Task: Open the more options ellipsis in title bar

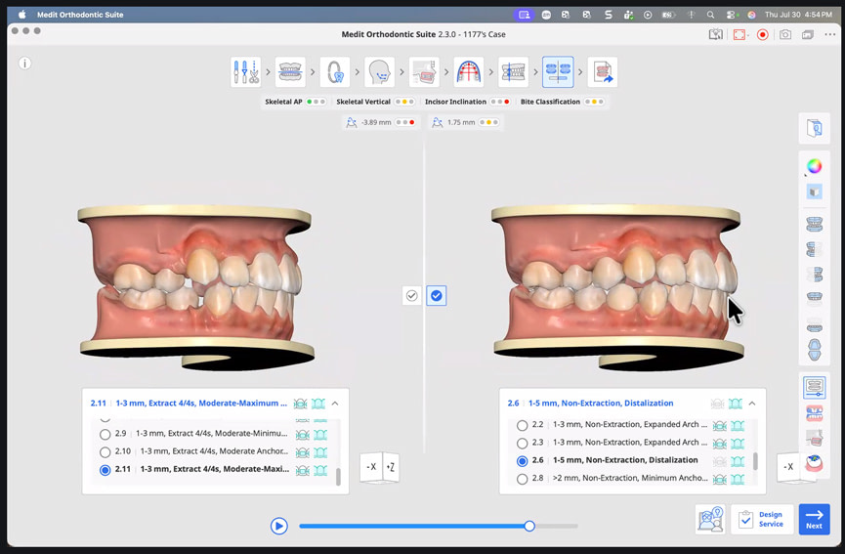Action: coord(830,35)
